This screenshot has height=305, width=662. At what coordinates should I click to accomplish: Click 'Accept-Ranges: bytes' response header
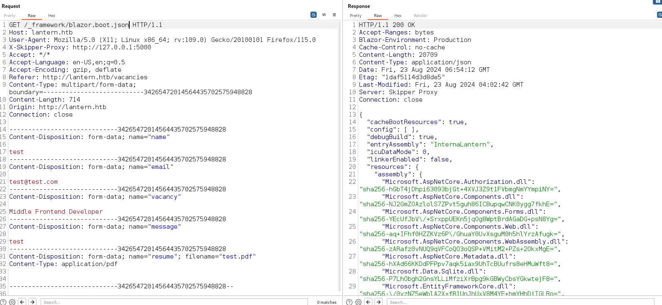click(396, 32)
